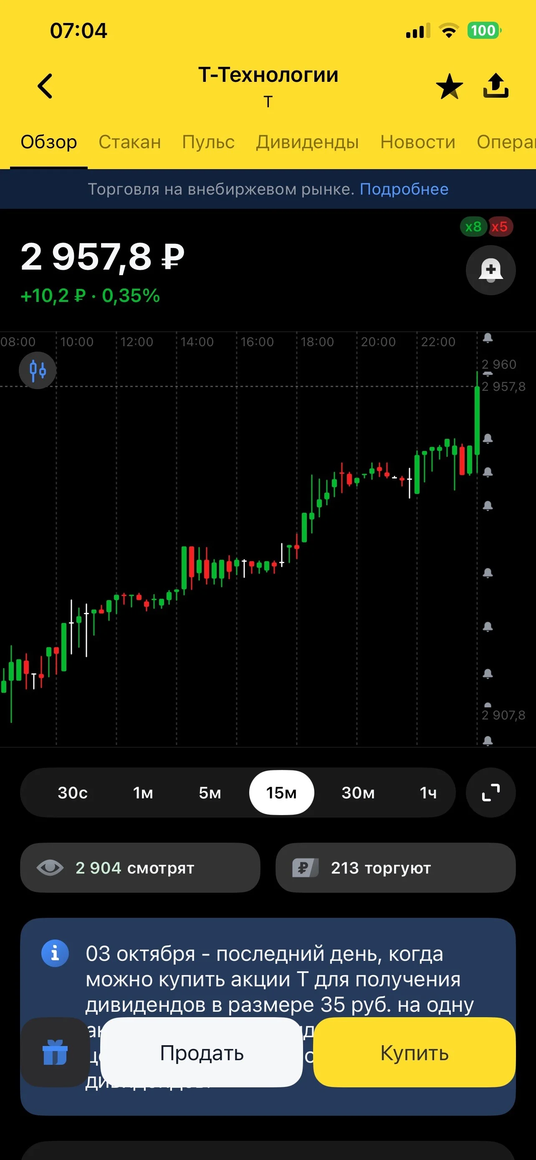This screenshot has height=1160, width=536.
Task: Select the 15м chart interval
Action: click(x=282, y=793)
